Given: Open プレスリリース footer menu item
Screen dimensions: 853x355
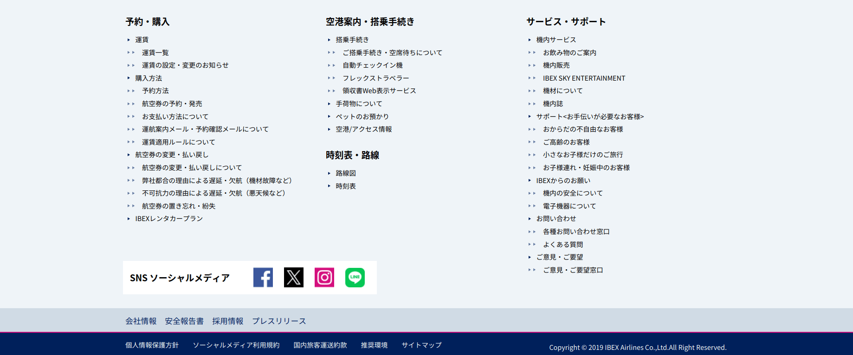Looking at the screenshot, I should [279, 321].
